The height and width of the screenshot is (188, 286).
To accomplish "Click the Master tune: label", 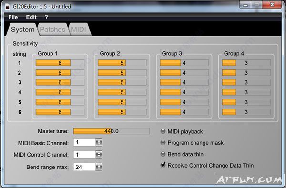I will [x=53, y=131].
